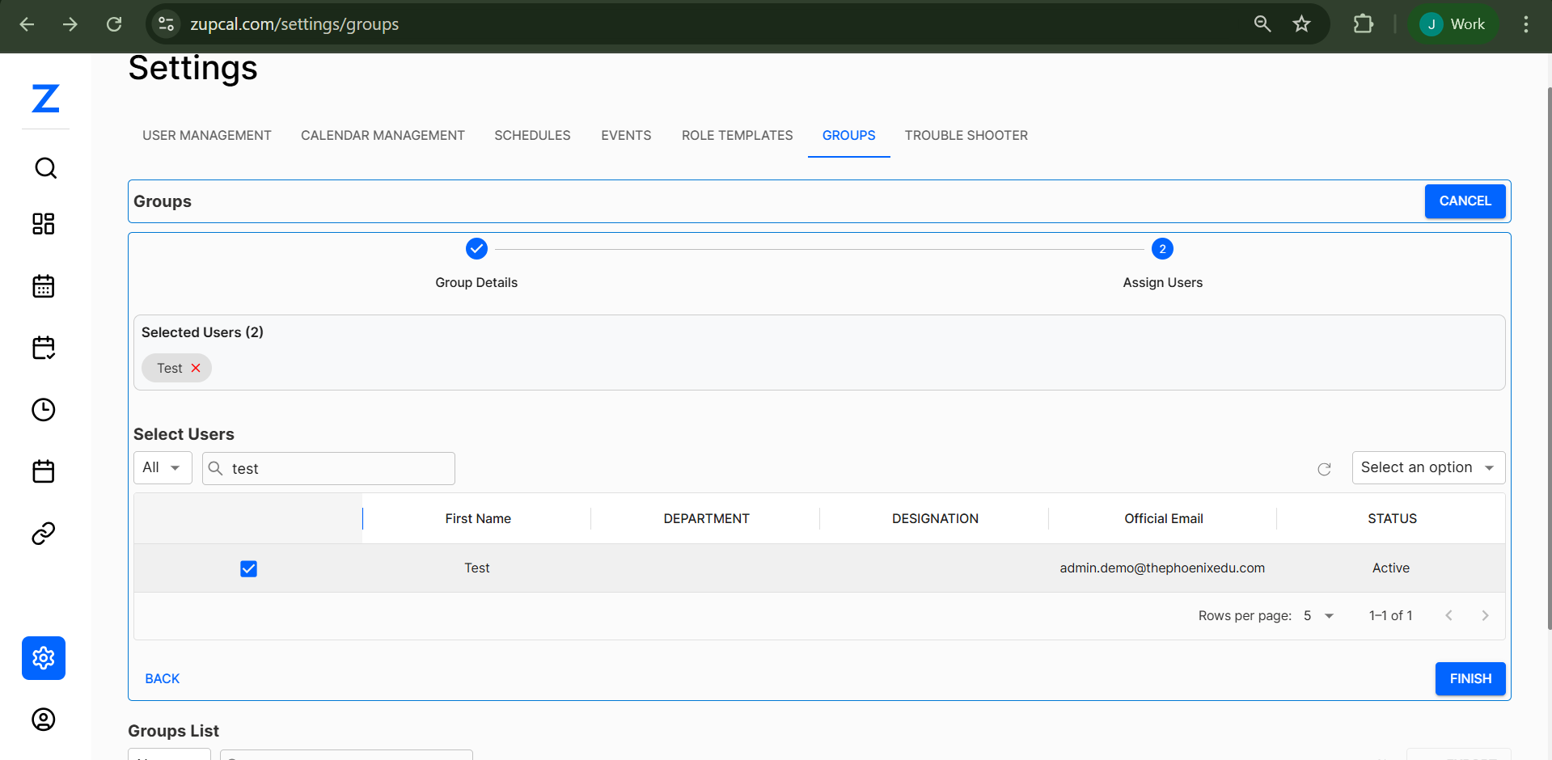Viewport: 1552px width, 760px height.
Task: Open the dashboard grid icon in the sidebar
Action: [x=44, y=224]
